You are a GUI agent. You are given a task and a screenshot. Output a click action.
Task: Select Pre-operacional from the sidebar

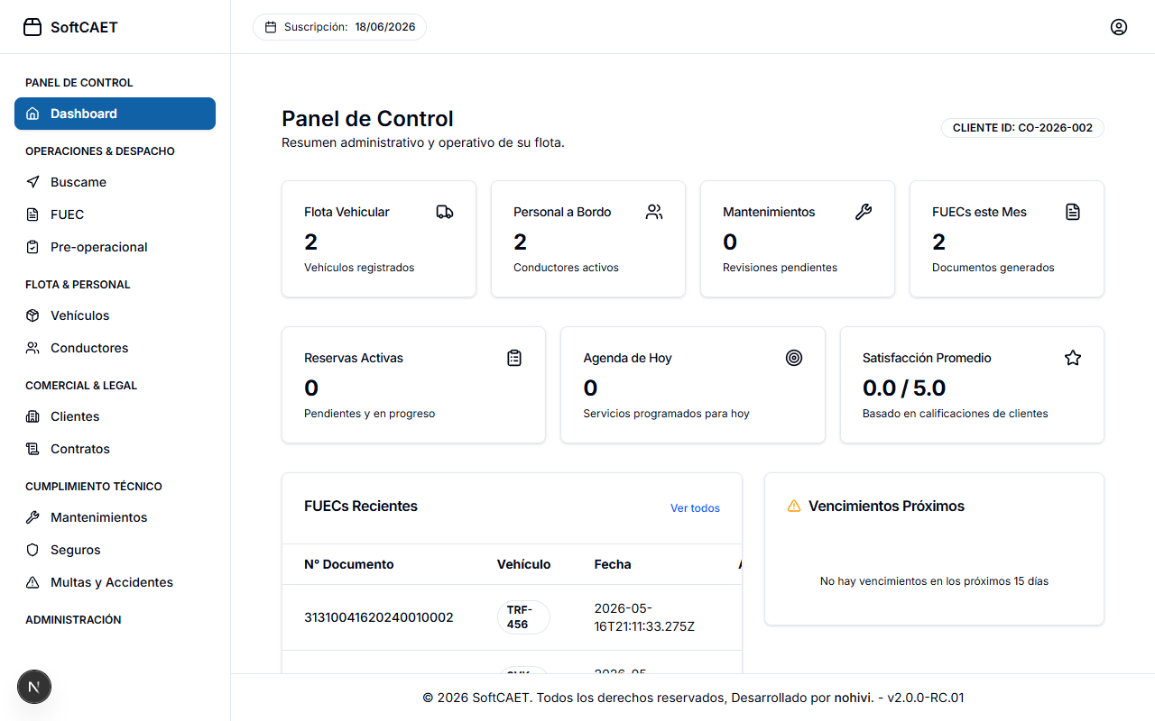pos(115,247)
